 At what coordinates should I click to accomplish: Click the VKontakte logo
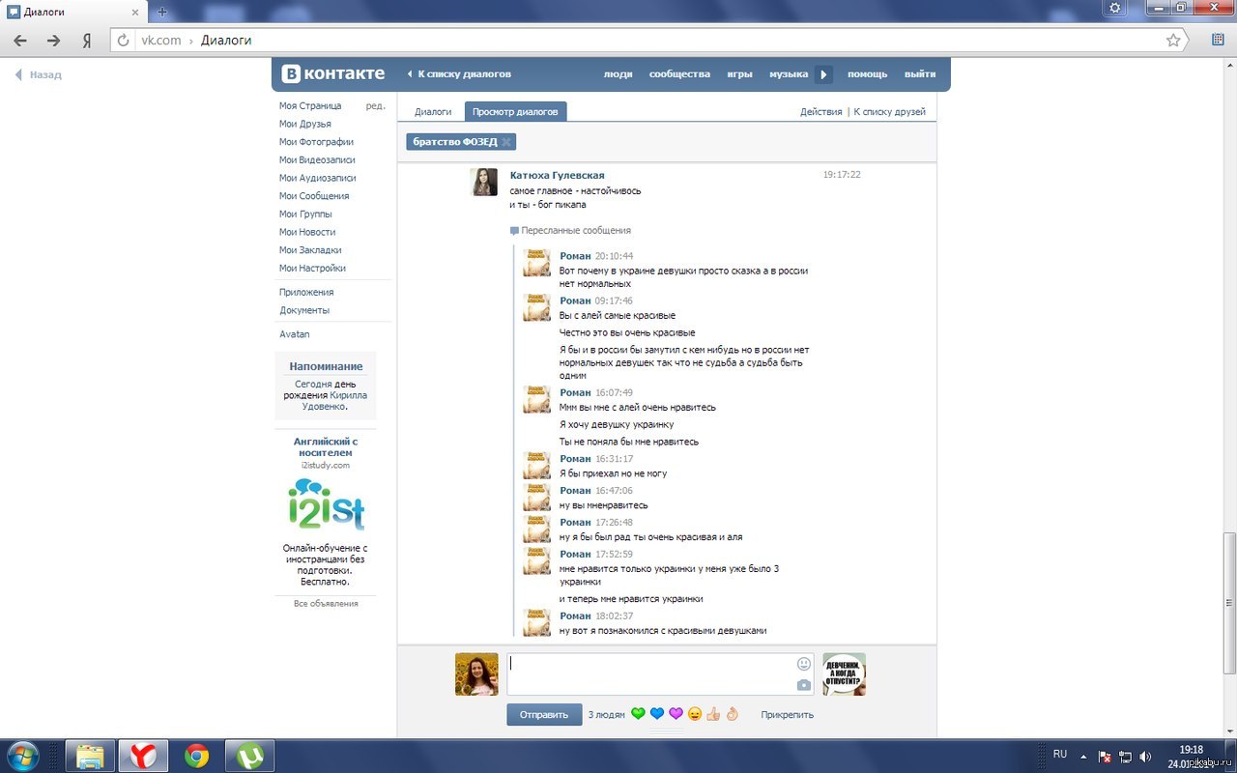point(333,73)
